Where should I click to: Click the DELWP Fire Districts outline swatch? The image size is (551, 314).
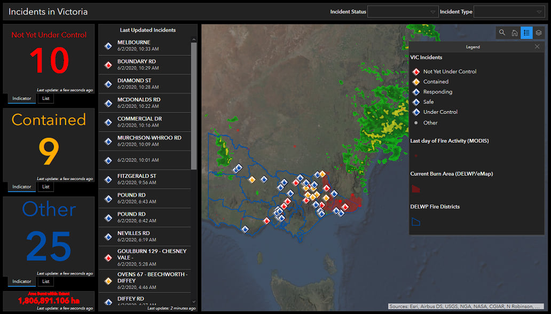pos(416,222)
